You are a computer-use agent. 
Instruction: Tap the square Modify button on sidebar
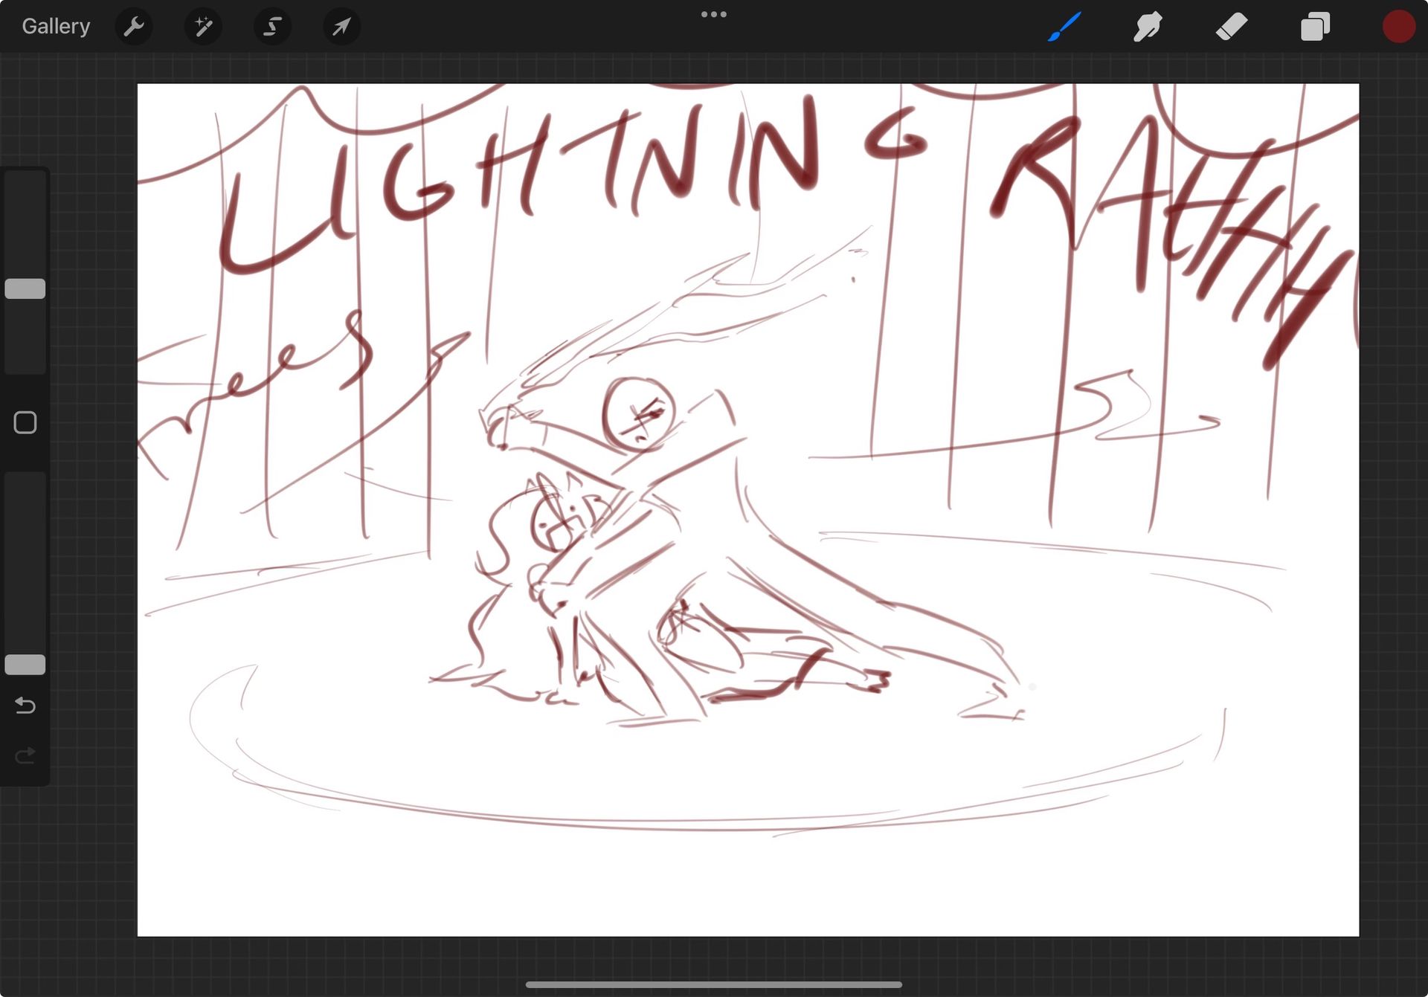click(x=25, y=422)
